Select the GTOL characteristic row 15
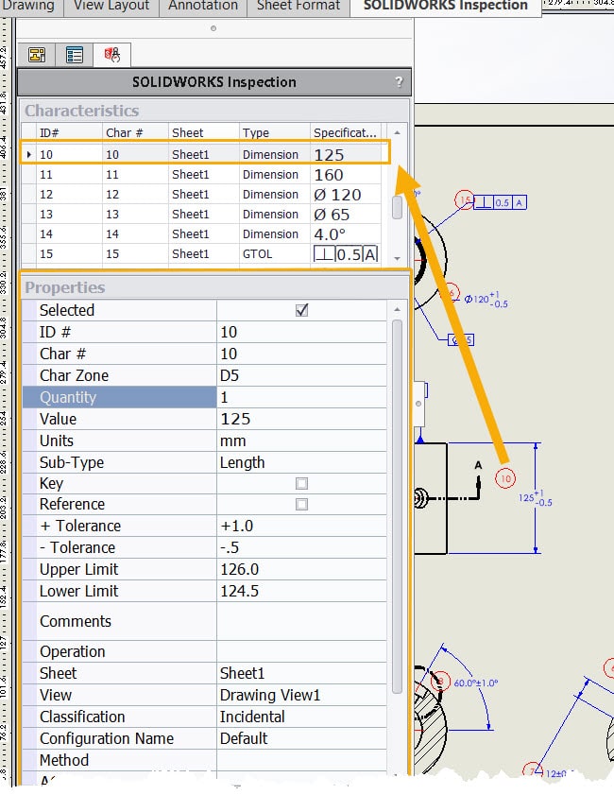This screenshot has width=614, height=795. [x=201, y=254]
